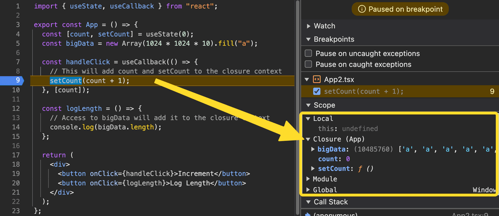Collapse the Local scope group
499x216 pixels.
[x=308, y=119]
